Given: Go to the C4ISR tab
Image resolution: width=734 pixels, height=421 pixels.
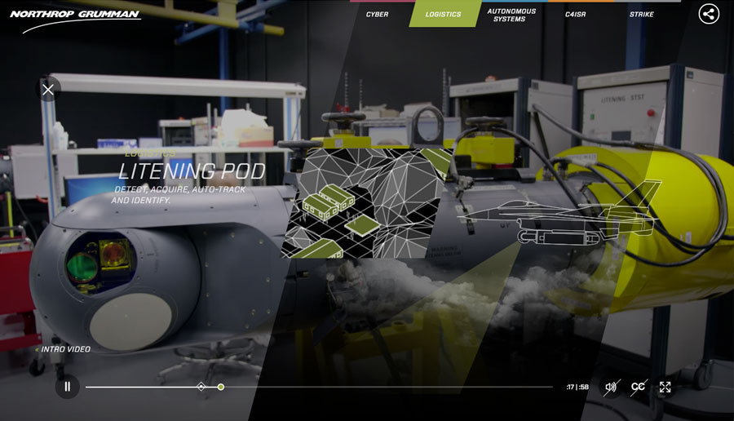Looking at the screenshot, I should (x=576, y=15).
